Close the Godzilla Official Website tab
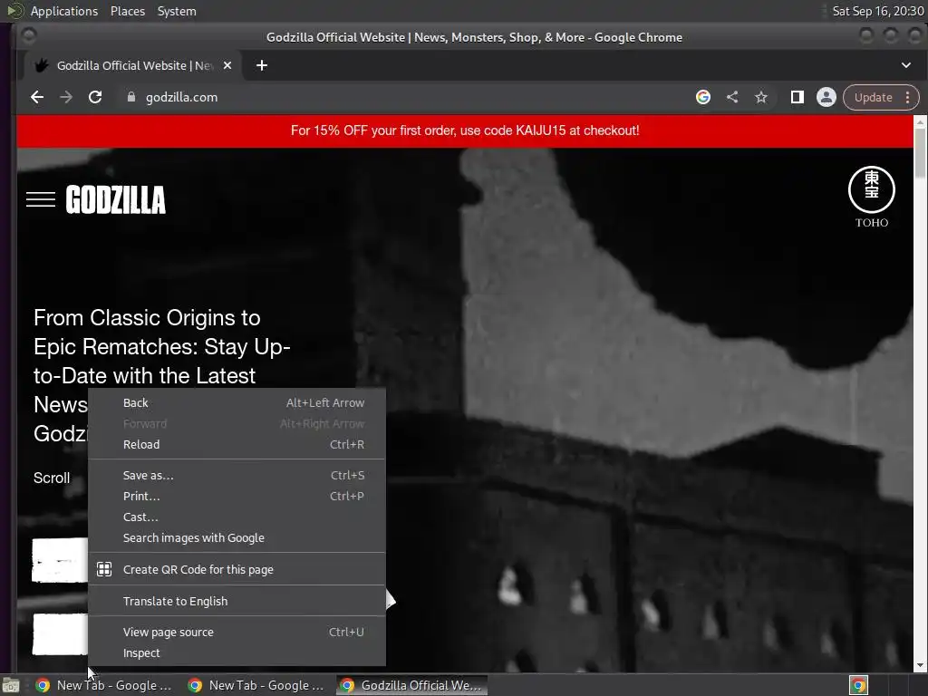 (227, 65)
